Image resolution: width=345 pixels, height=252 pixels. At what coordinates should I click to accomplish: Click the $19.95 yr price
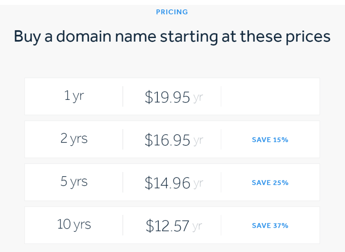point(174,97)
